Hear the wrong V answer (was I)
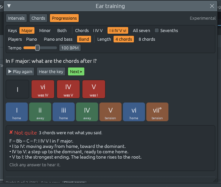 tap(94, 89)
